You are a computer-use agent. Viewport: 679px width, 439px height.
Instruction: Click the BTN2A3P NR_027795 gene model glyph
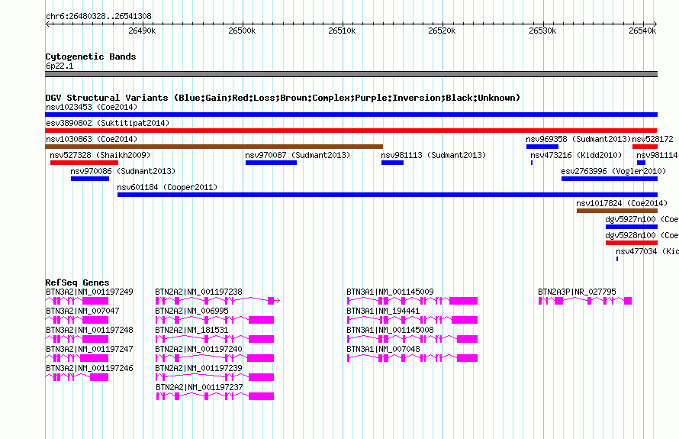click(585, 301)
